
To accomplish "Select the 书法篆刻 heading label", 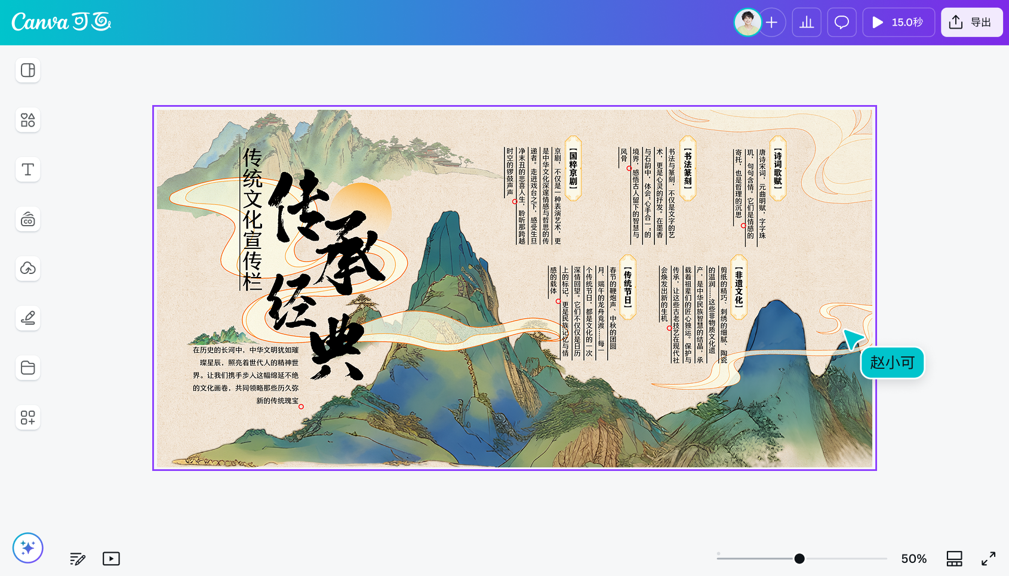I will click(x=688, y=170).
